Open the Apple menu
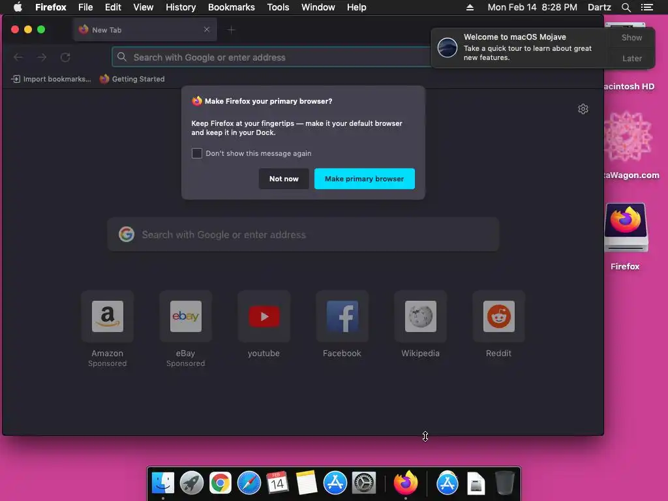668x501 pixels. 18,7
